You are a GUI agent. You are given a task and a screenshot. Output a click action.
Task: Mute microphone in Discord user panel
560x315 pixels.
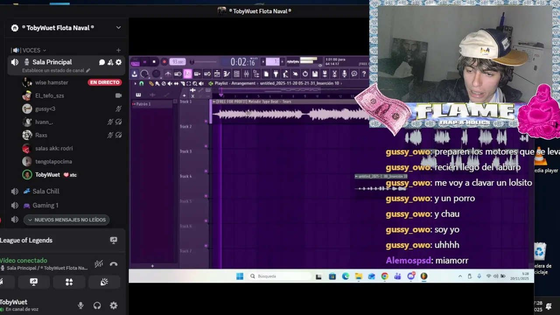(x=80, y=305)
